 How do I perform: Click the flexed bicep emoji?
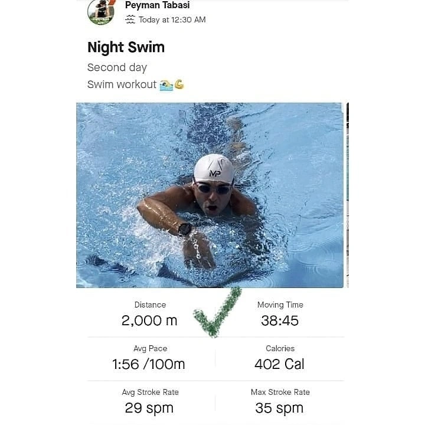[179, 84]
